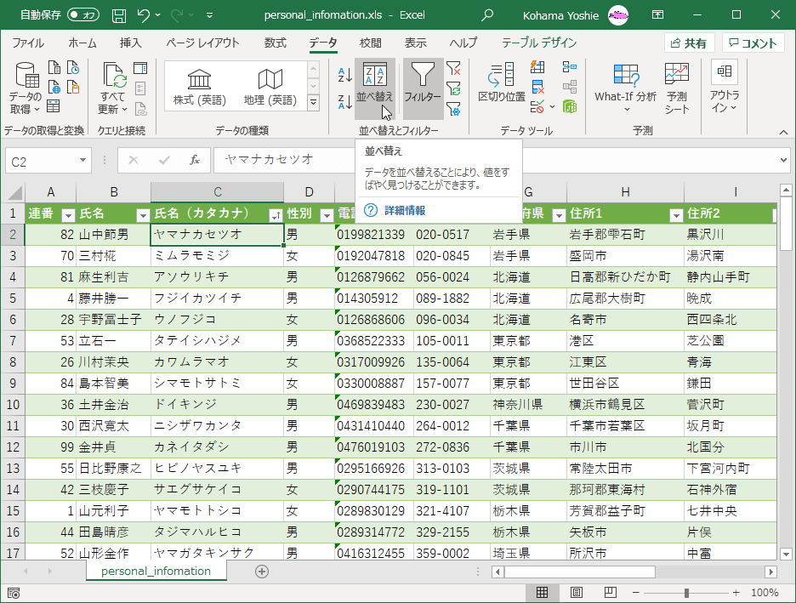
Task: Toggle the 自動保存 AutoSave switch
Action: [82, 15]
